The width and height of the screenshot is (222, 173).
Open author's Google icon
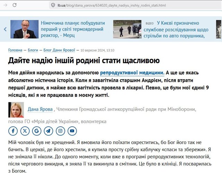point(36,131)
